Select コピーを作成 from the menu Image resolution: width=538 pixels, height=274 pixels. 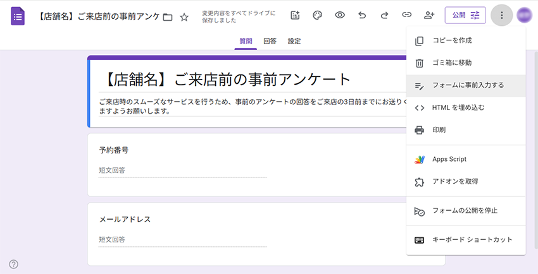point(452,40)
